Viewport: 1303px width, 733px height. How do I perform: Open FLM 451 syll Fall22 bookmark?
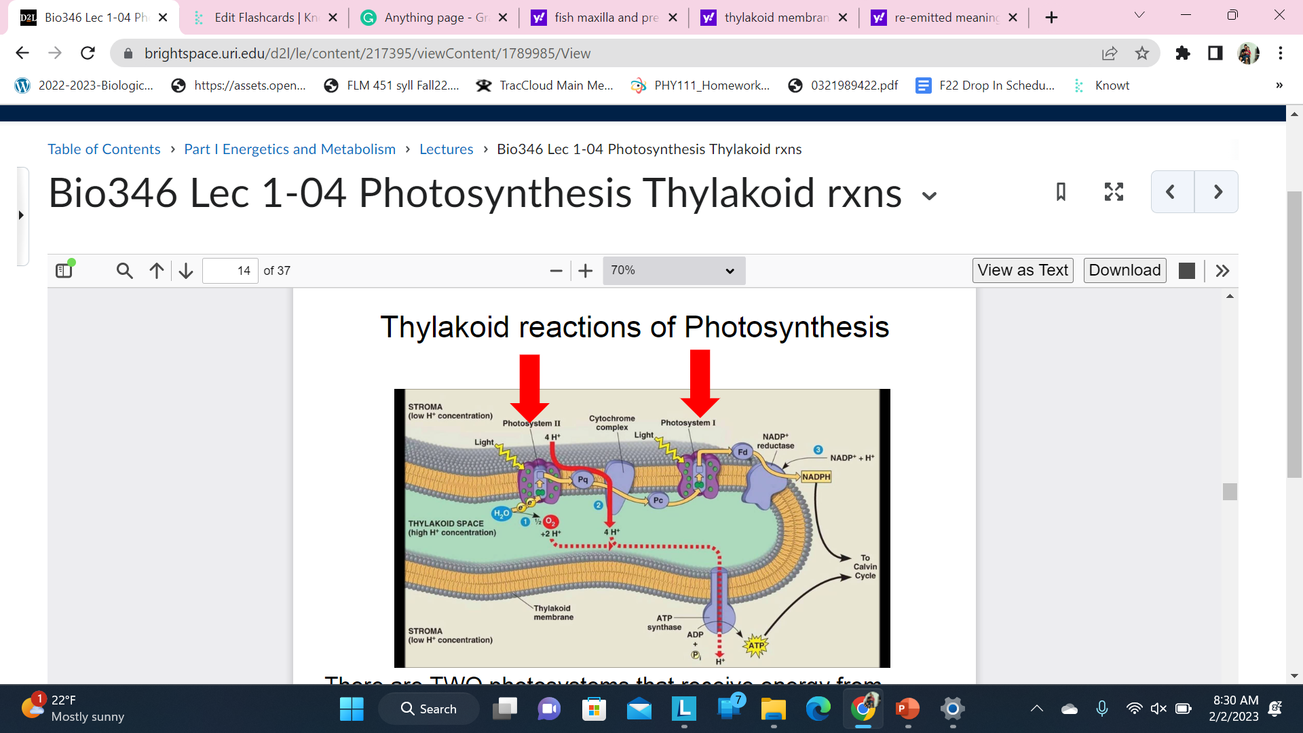(x=392, y=86)
